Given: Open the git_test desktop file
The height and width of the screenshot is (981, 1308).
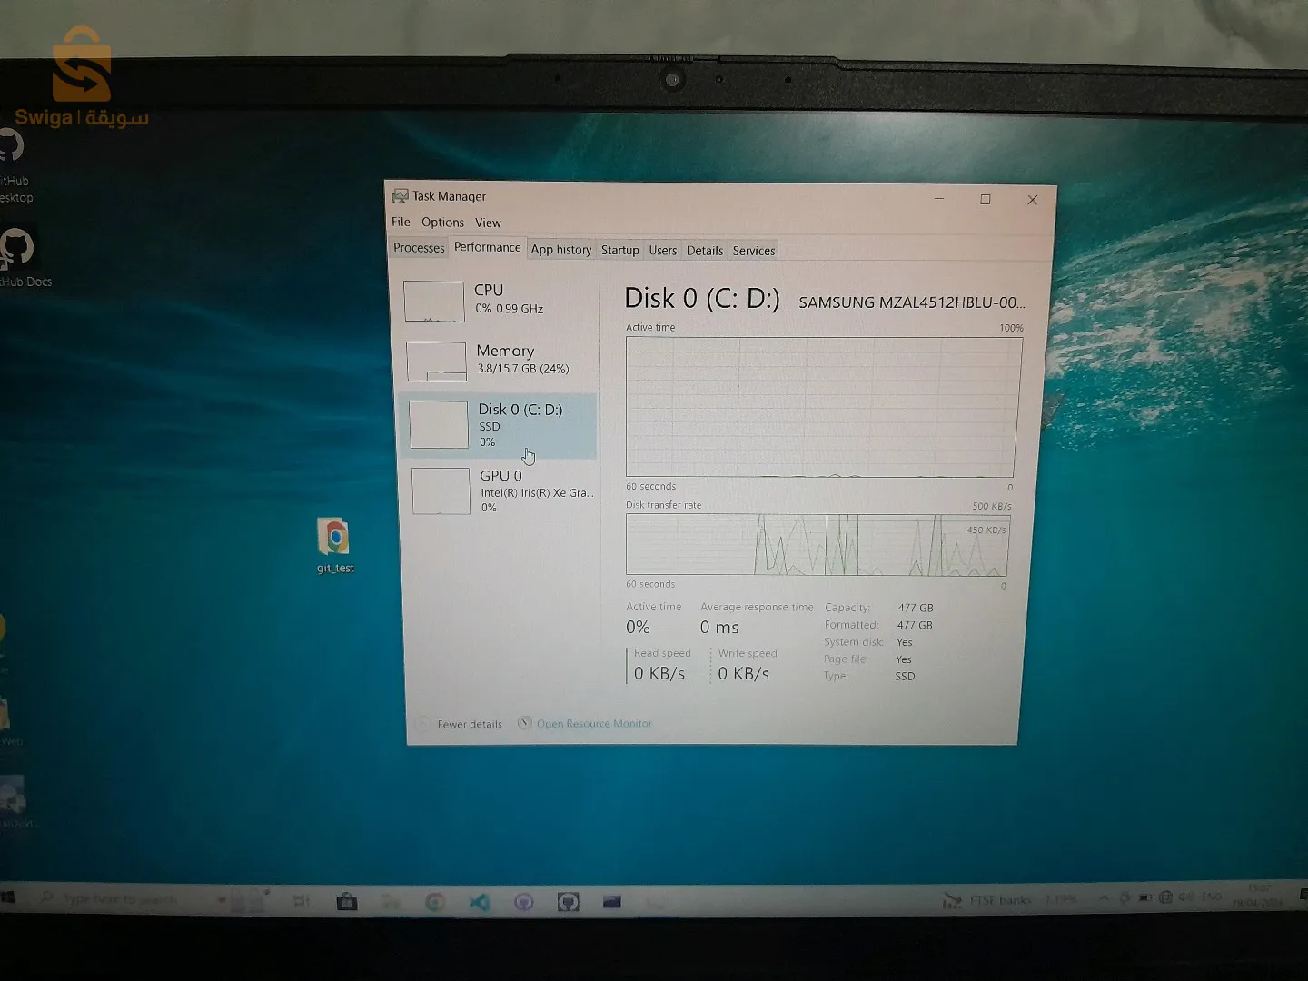Looking at the screenshot, I should (x=334, y=538).
